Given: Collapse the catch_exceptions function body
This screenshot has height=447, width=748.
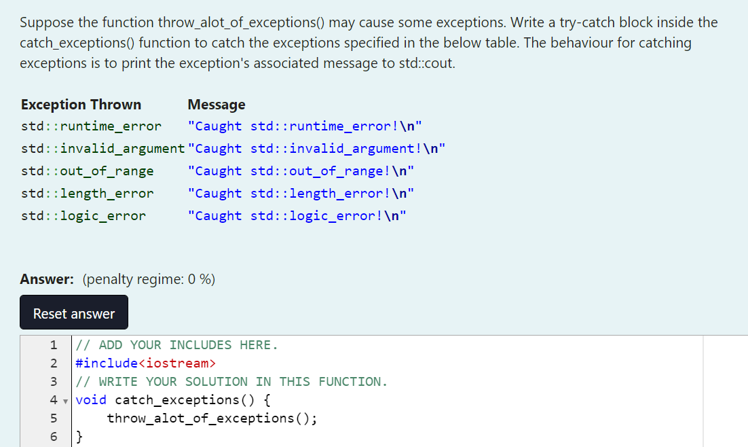Looking at the screenshot, I should (x=65, y=401).
